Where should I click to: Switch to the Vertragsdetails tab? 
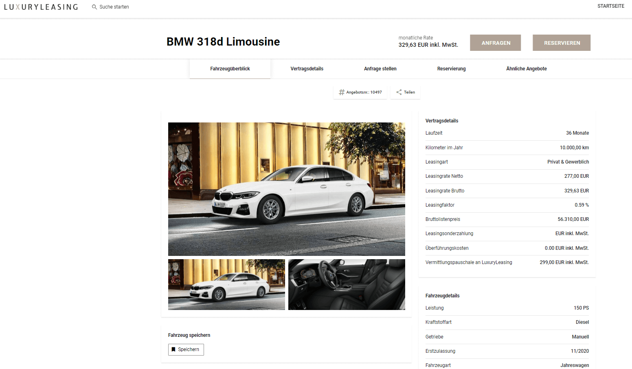pos(307,69)
